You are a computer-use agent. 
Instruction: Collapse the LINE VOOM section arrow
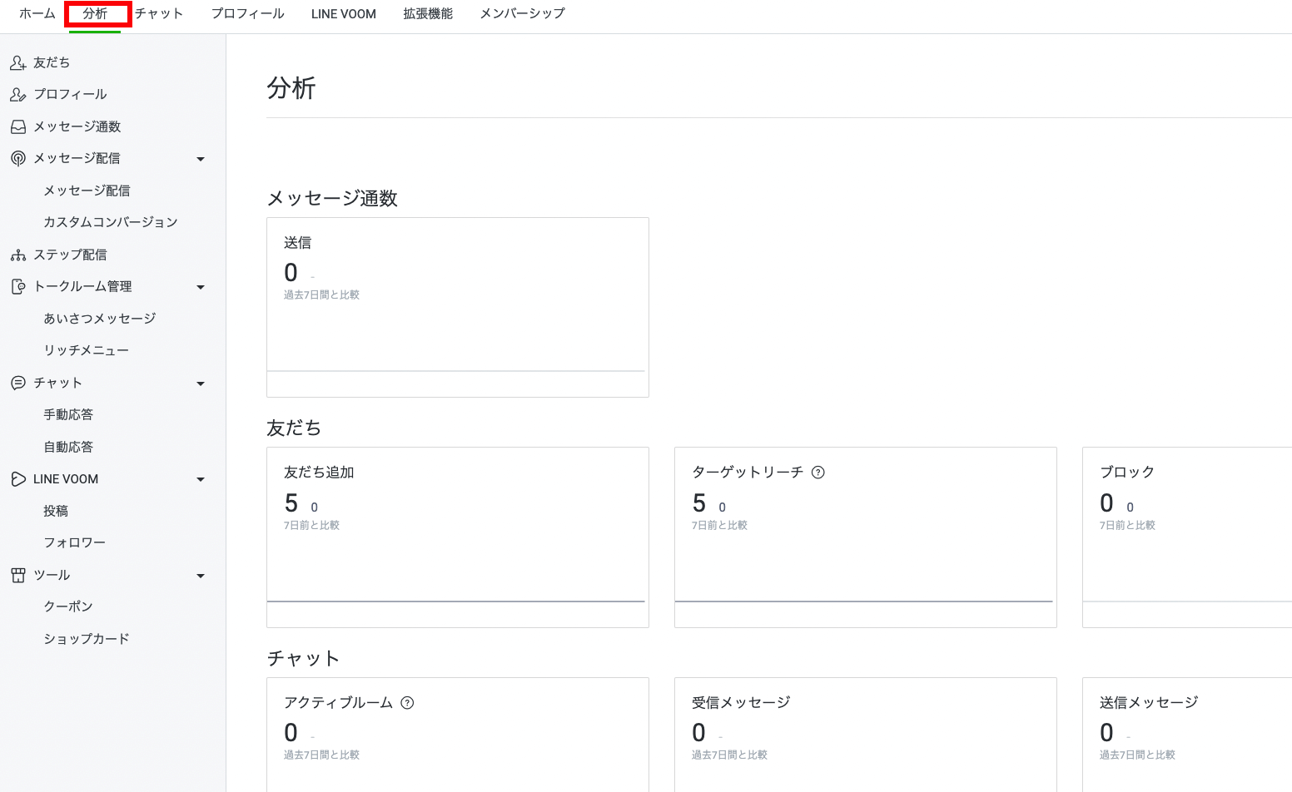pyautogui.click(x=200, y=479)
